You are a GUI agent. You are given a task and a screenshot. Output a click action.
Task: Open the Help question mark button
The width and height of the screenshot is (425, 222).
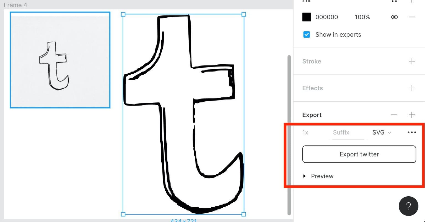click(x=408, y=206)
